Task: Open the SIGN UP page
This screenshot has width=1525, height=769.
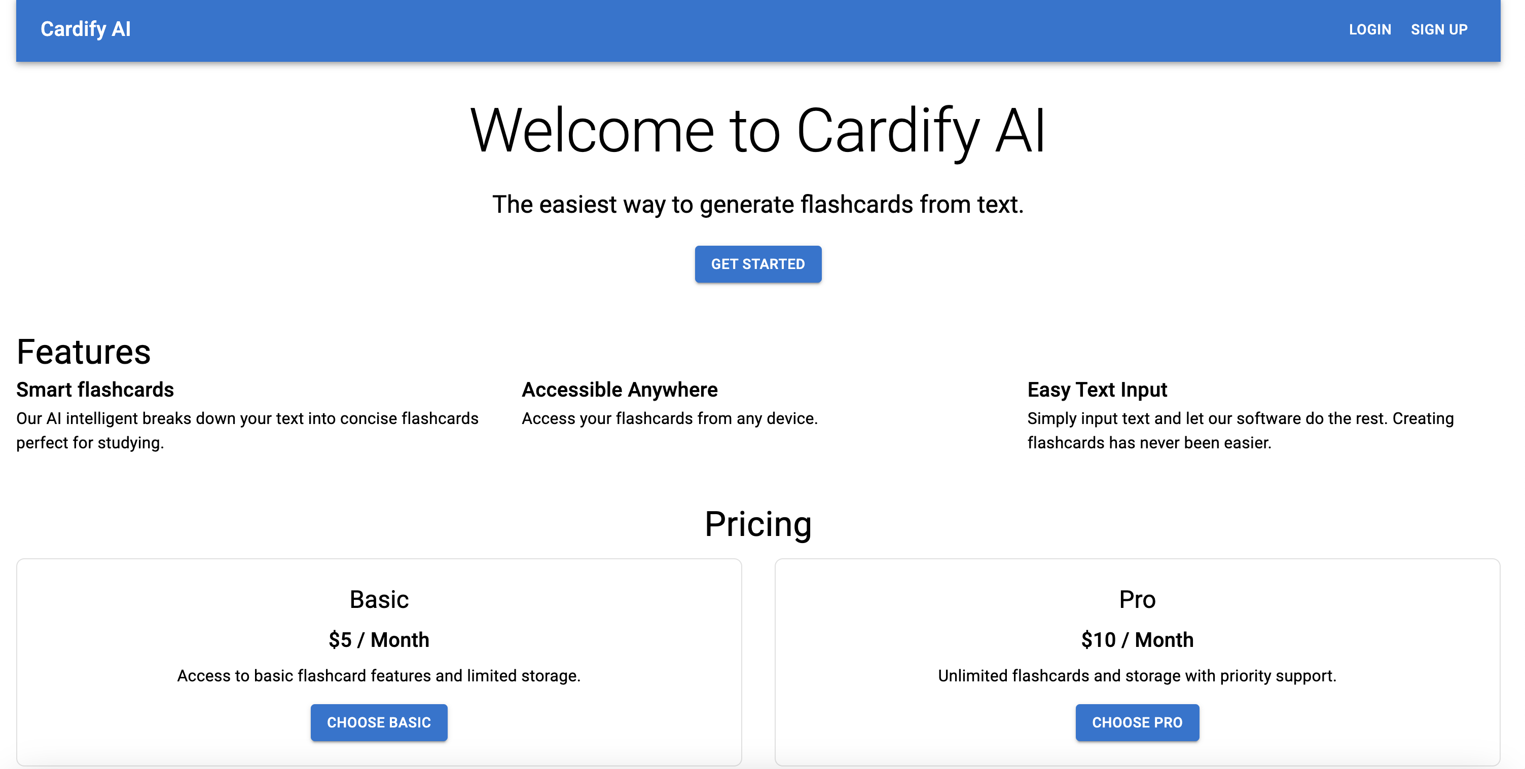Action: tap(1439, 29)
